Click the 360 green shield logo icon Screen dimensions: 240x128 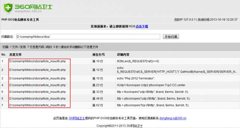pos(8,8)
